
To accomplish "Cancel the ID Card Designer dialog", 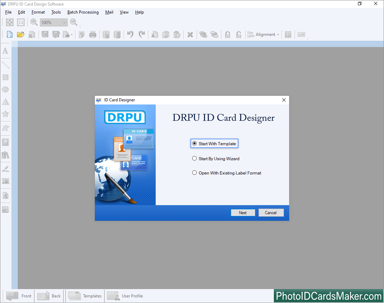I will (271, 212).
